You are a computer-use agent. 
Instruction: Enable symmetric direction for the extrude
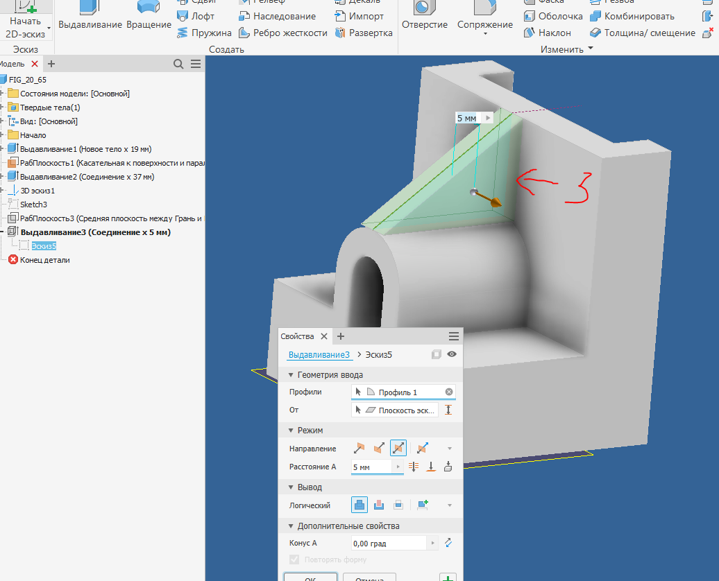coord(398,448)
